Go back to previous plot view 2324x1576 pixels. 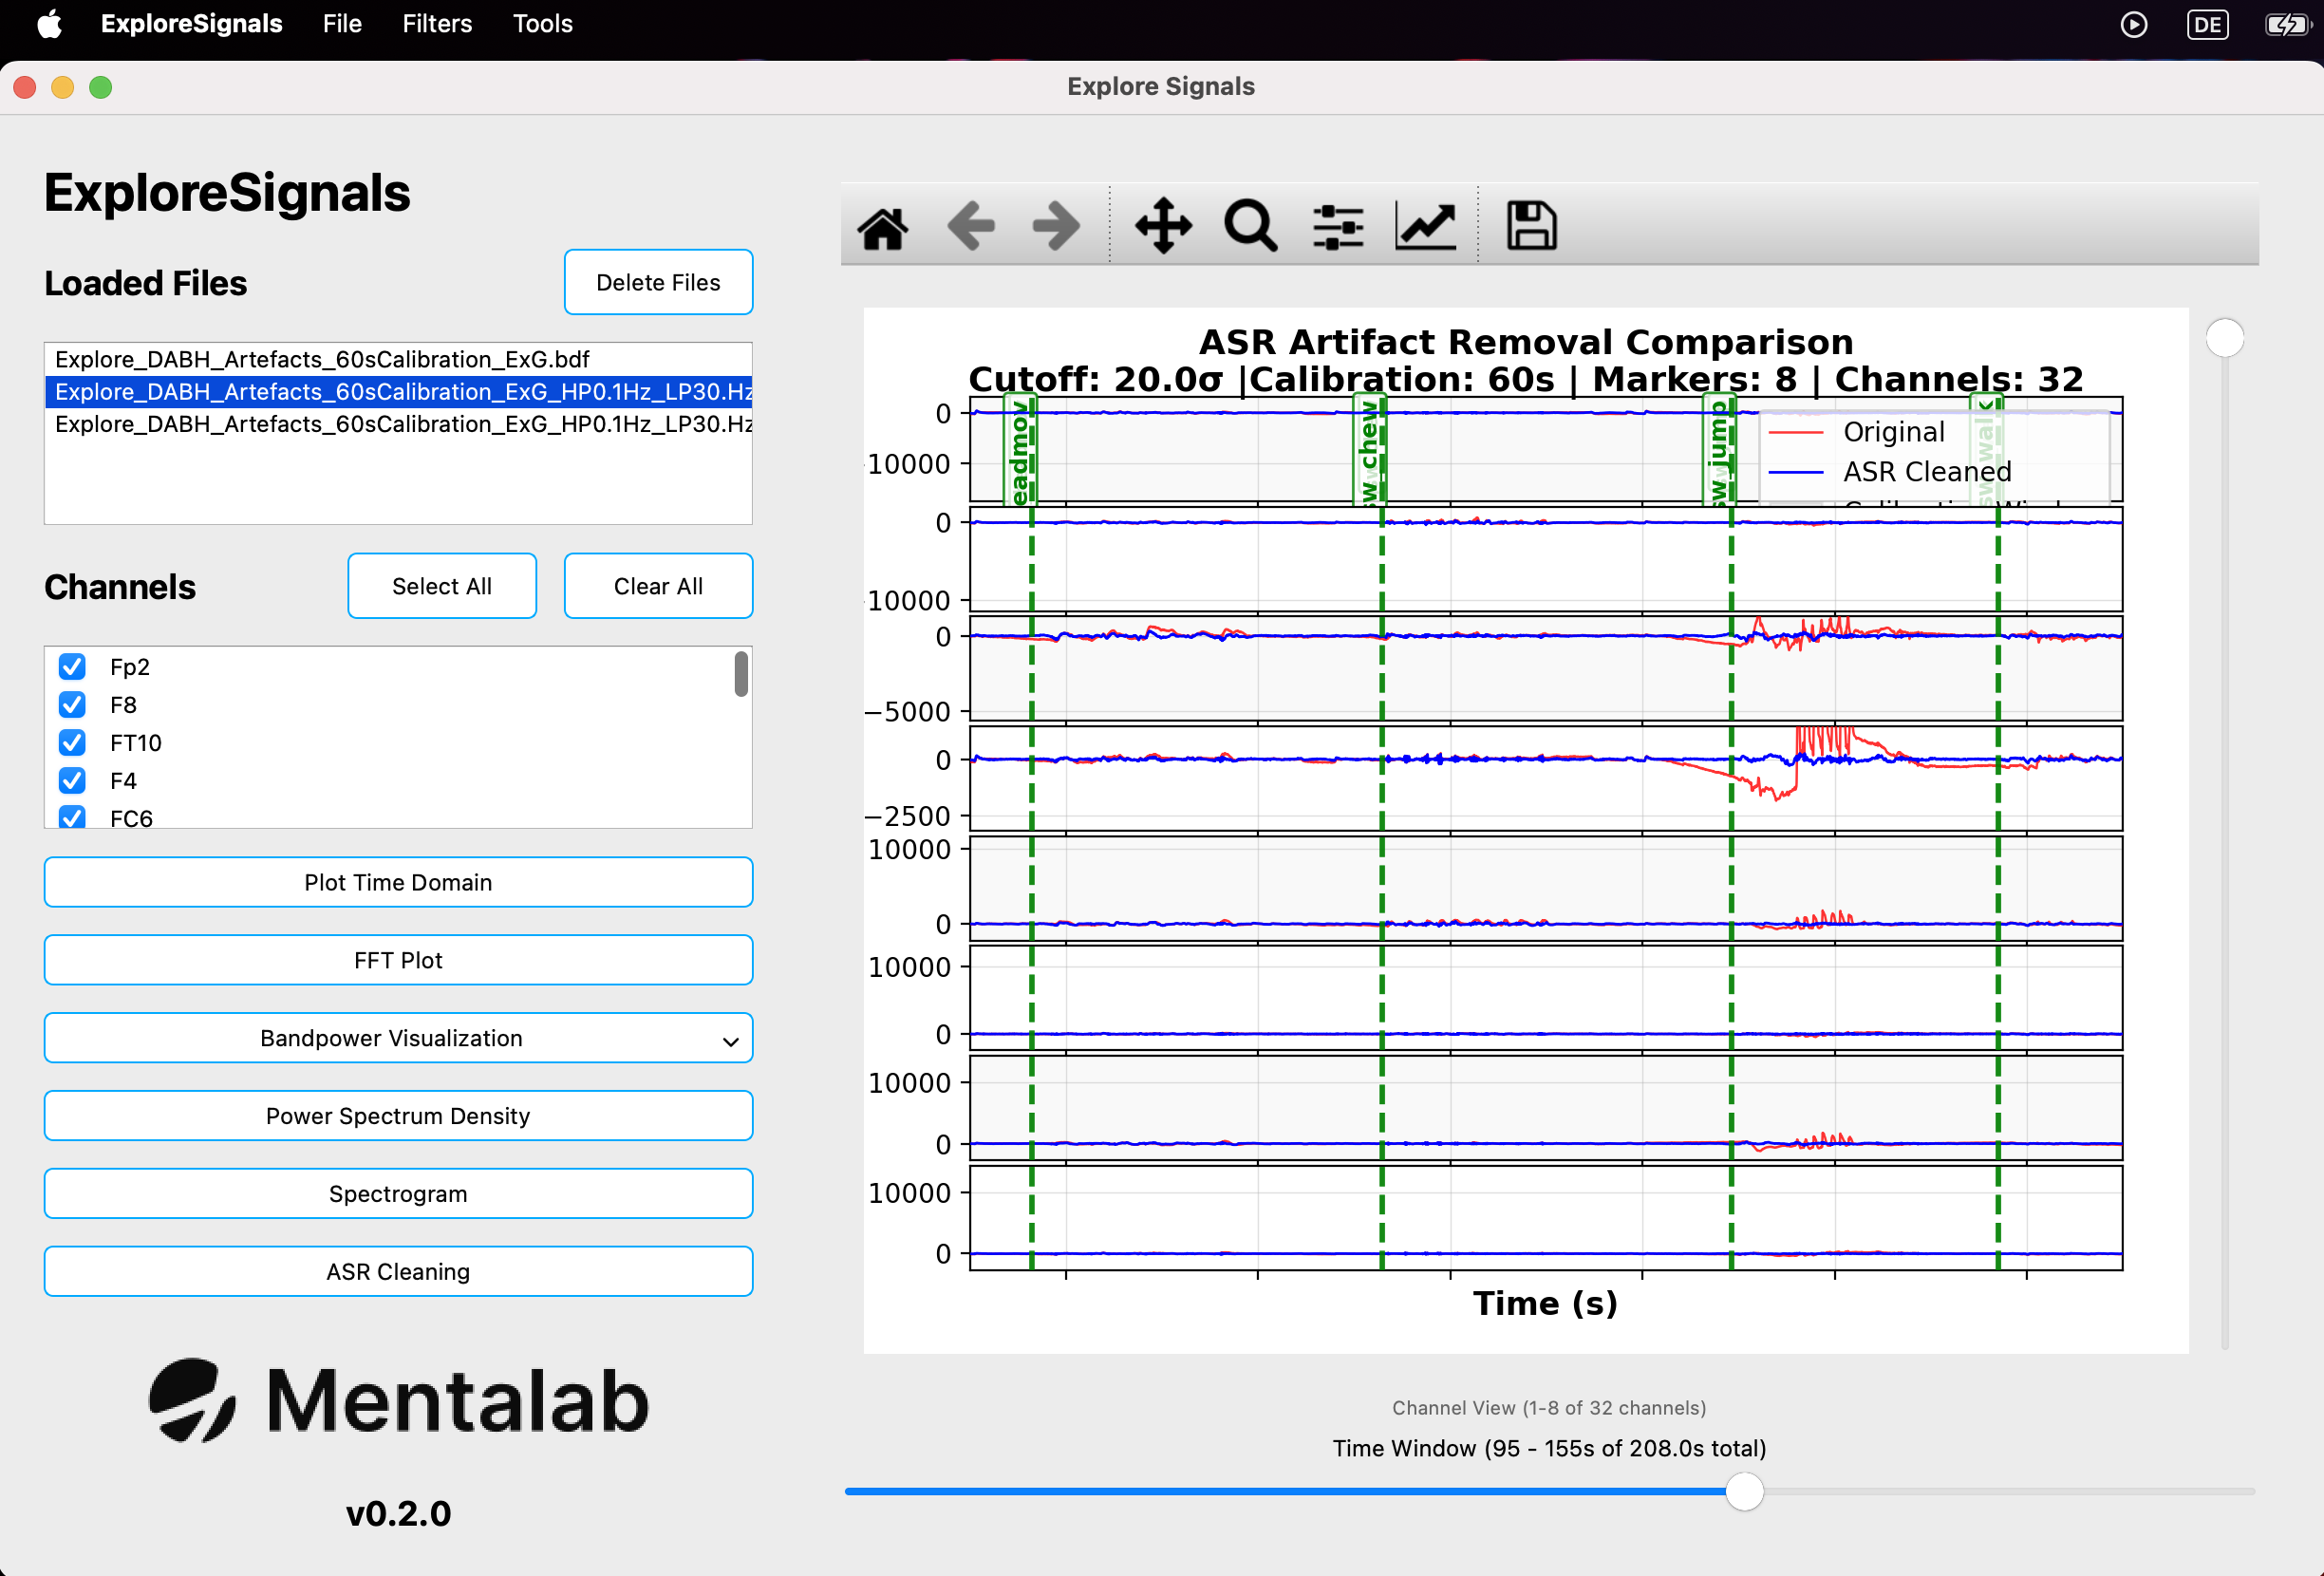(970, 227)
